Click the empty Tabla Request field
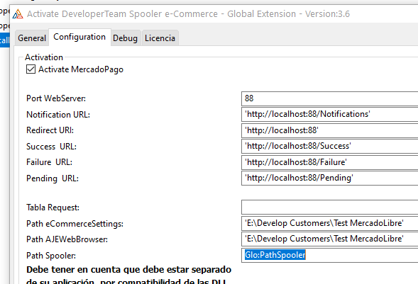 pos(330,207)
